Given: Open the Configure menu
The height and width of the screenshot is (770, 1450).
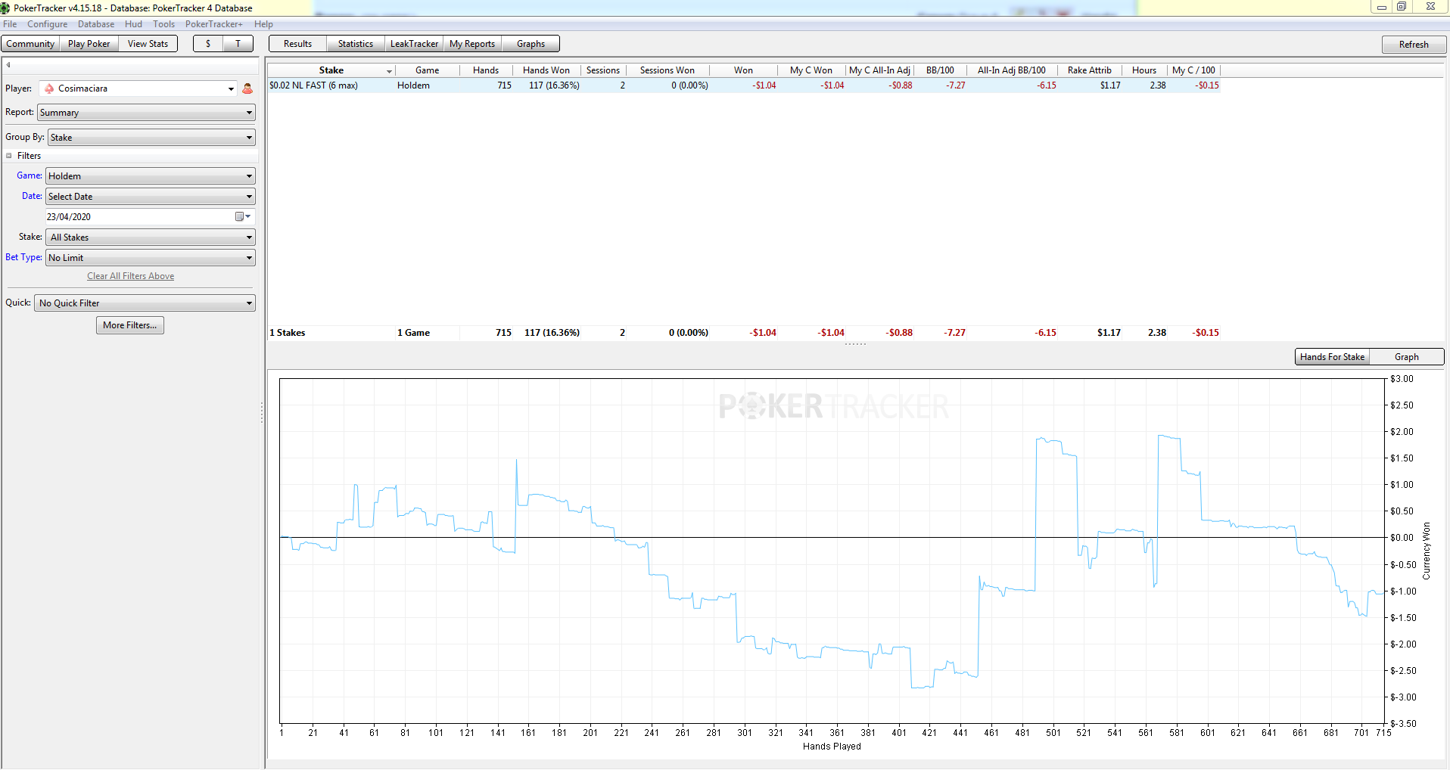Looking at the screenshot, I should (x=48, y=24).
